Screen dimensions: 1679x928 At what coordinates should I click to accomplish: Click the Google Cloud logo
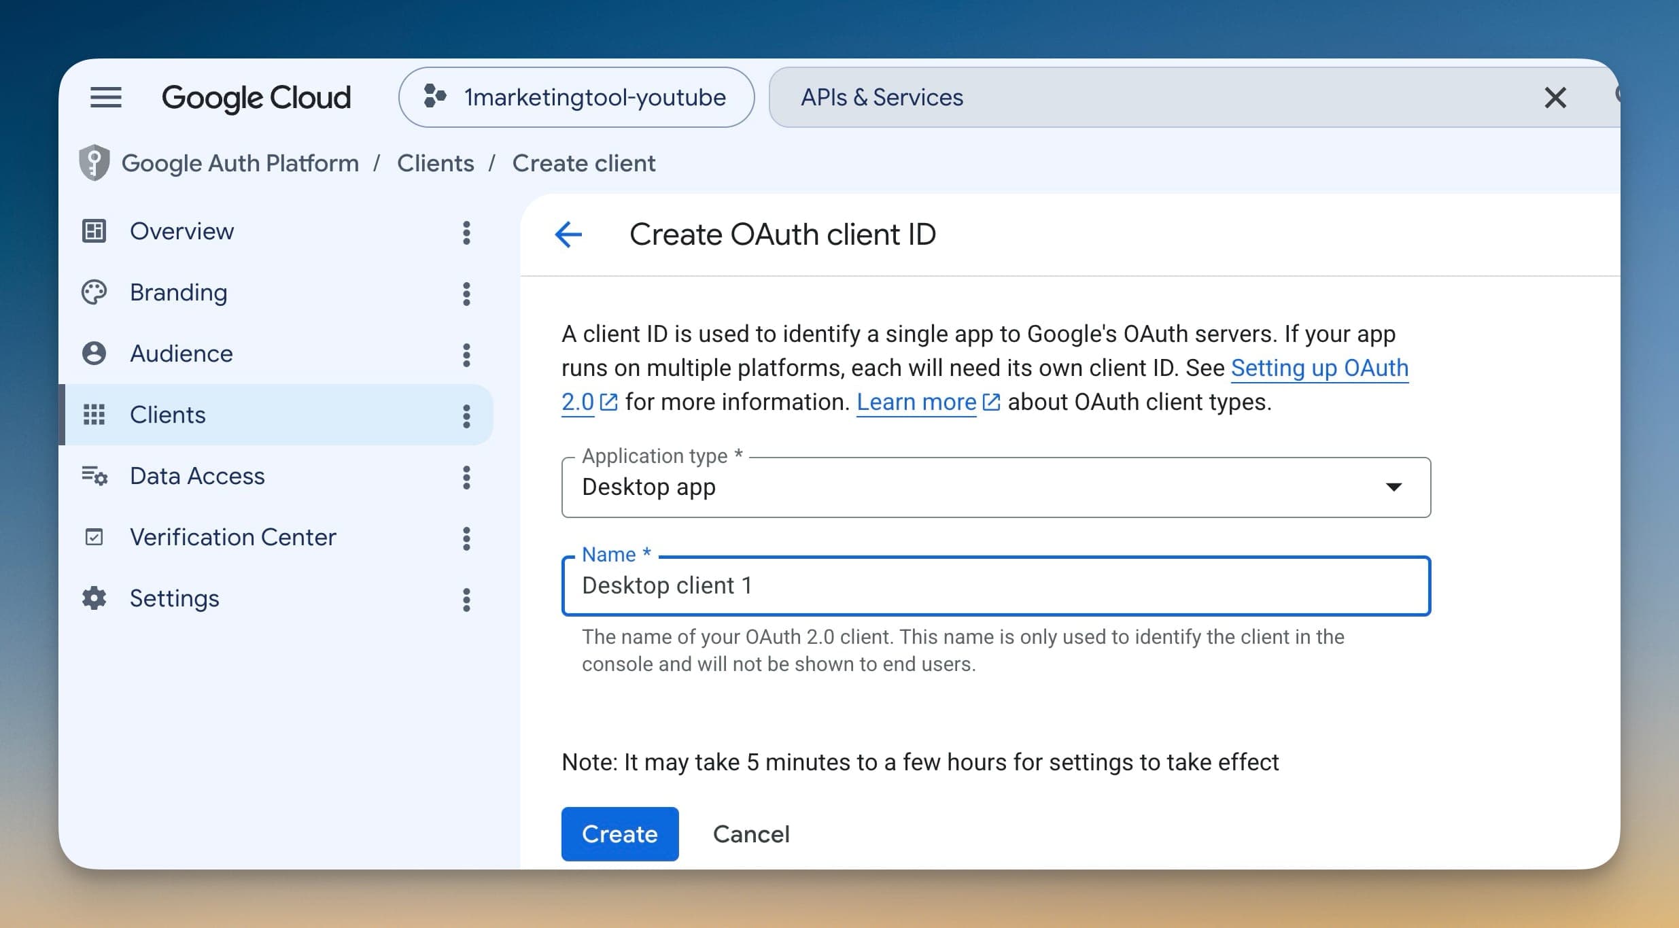pyautogui.click(x=256, y=98)
